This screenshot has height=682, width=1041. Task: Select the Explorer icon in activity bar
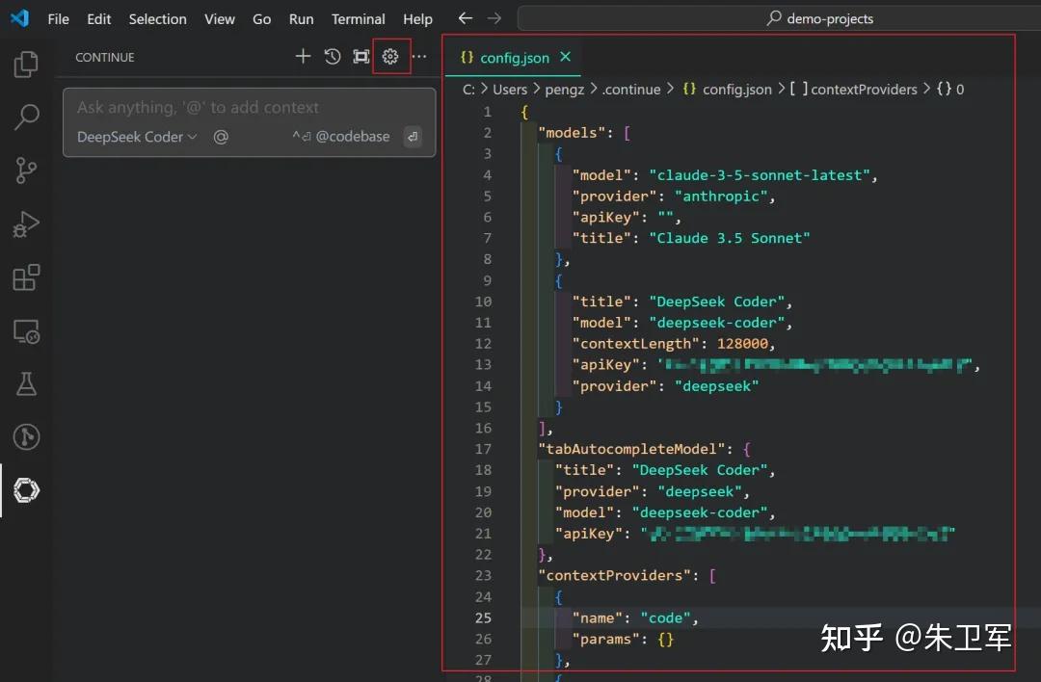pos(26,63)
